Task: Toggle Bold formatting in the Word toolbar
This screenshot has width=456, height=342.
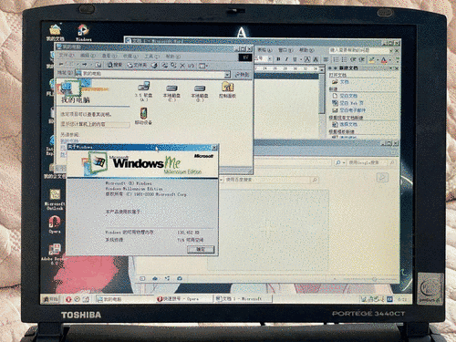Action: (x=278, y=59)
